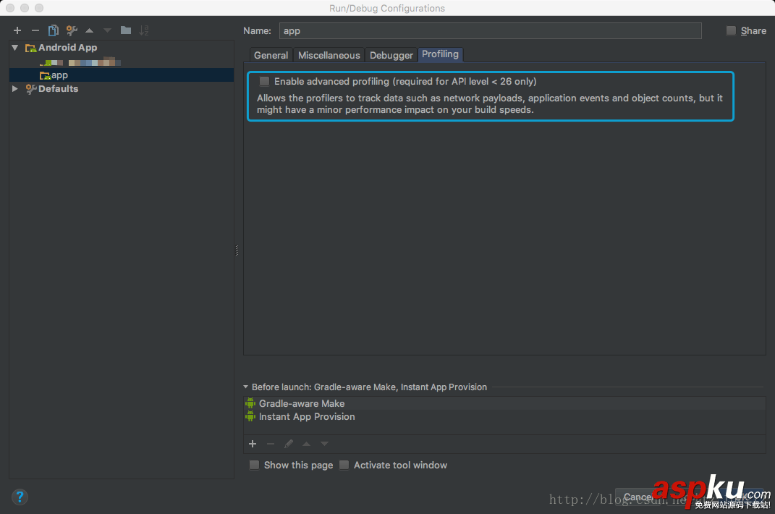Collapse the Before launch section
Screen dimensions: 775x514
[245, 387]
